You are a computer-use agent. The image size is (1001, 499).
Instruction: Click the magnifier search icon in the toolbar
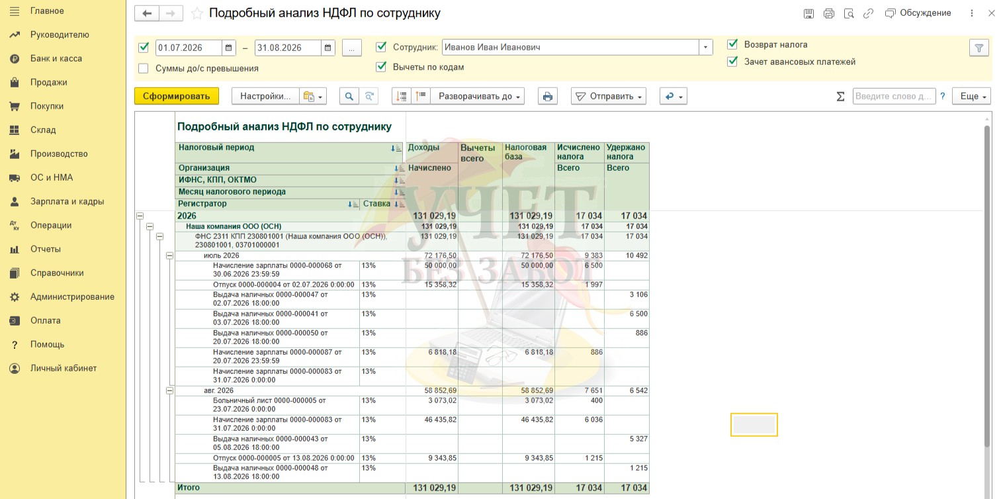[349, 96]
